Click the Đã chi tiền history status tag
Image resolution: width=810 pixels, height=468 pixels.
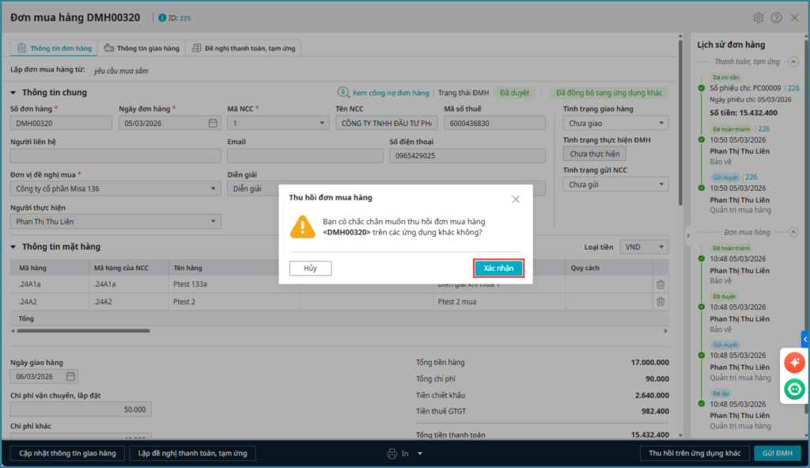(726, 78)
